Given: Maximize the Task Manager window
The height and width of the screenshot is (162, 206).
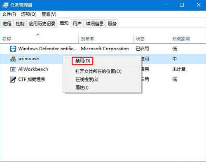Looking at the screenshot, I should point(182,5).
